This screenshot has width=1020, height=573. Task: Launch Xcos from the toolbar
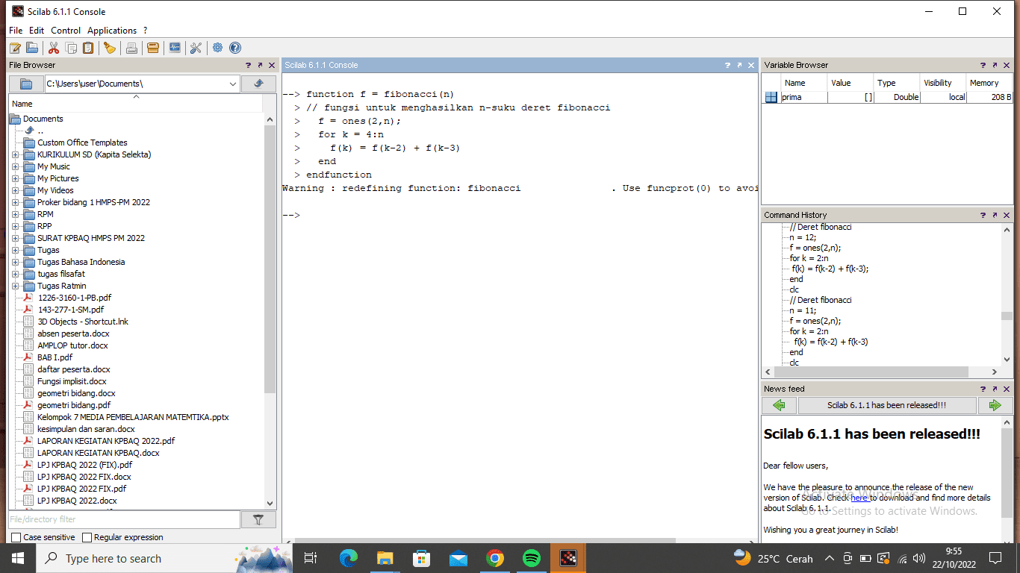click(x=175, y=48)
